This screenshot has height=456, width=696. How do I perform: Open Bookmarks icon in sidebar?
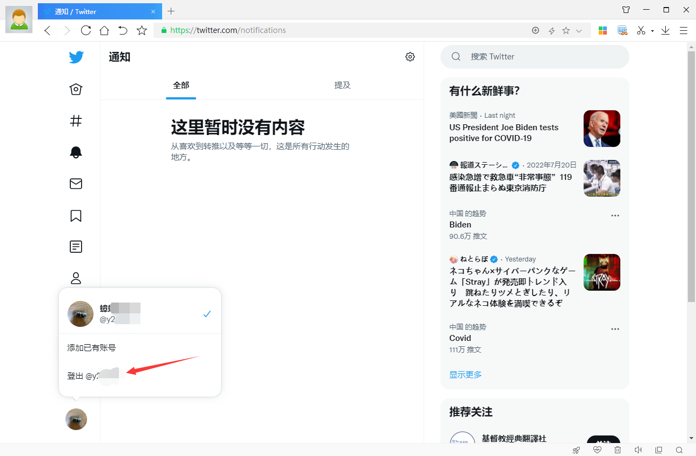tap(76, 216)
